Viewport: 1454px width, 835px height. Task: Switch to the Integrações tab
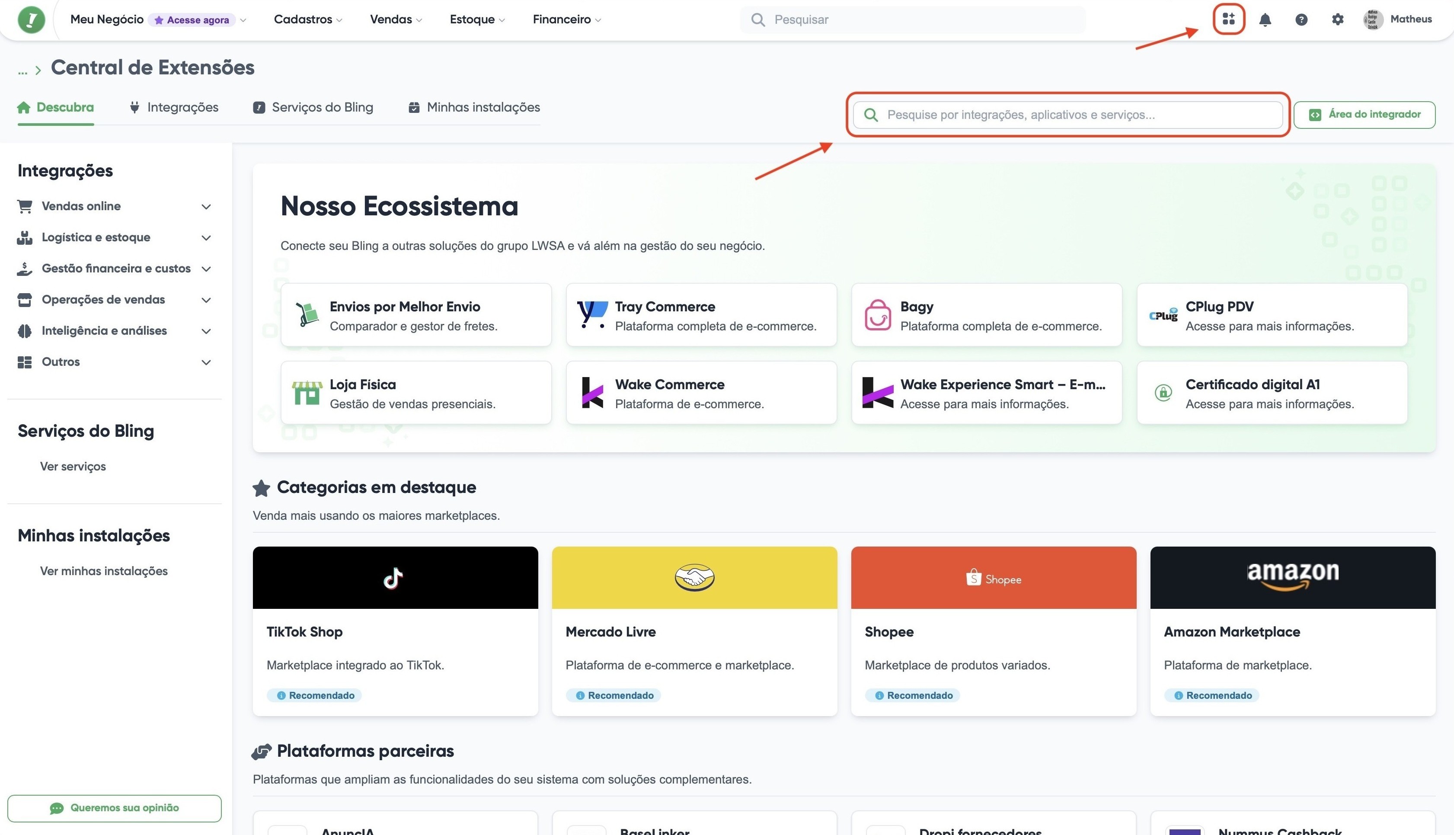(174, 107)
